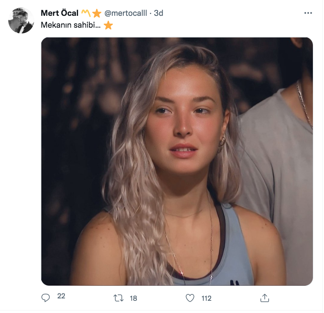
Task: Click the like count 112
Action: 206,298
